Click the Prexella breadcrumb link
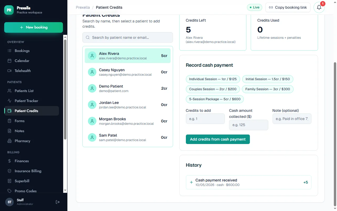Image resolution: width=337 pixels, height=211 pixels. click(x=83, y=7)
